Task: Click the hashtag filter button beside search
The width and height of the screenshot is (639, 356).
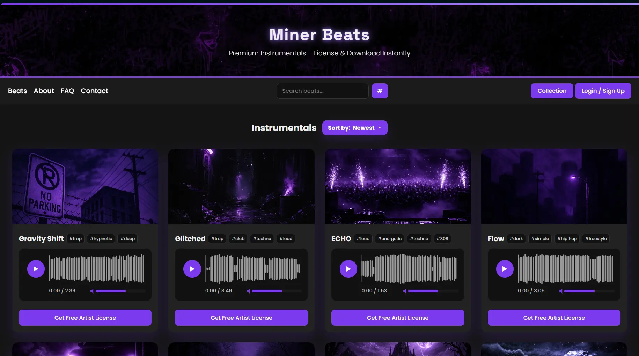Action: click(380, 91)
